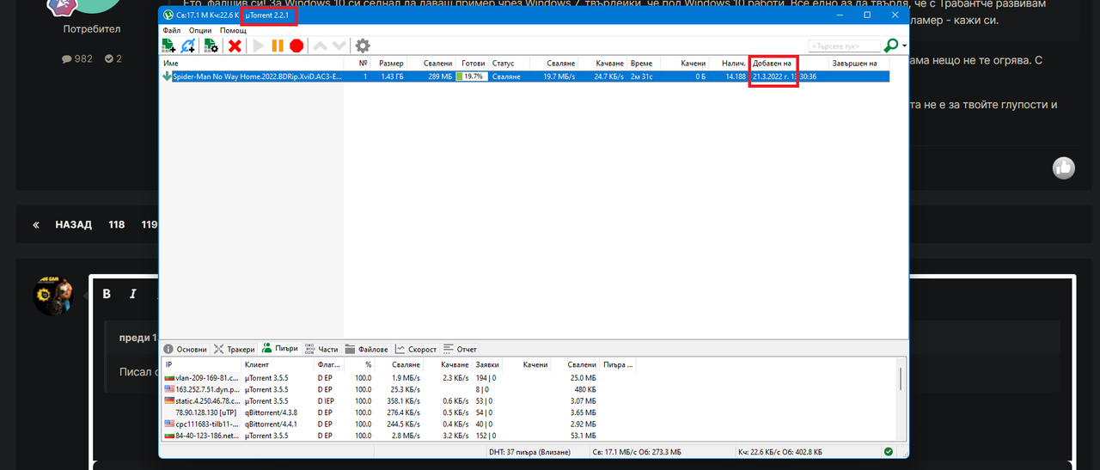The height and width of the screenshot is (470, 1100).
Task: Go to forum page 118
Action: tap(116, 224)
